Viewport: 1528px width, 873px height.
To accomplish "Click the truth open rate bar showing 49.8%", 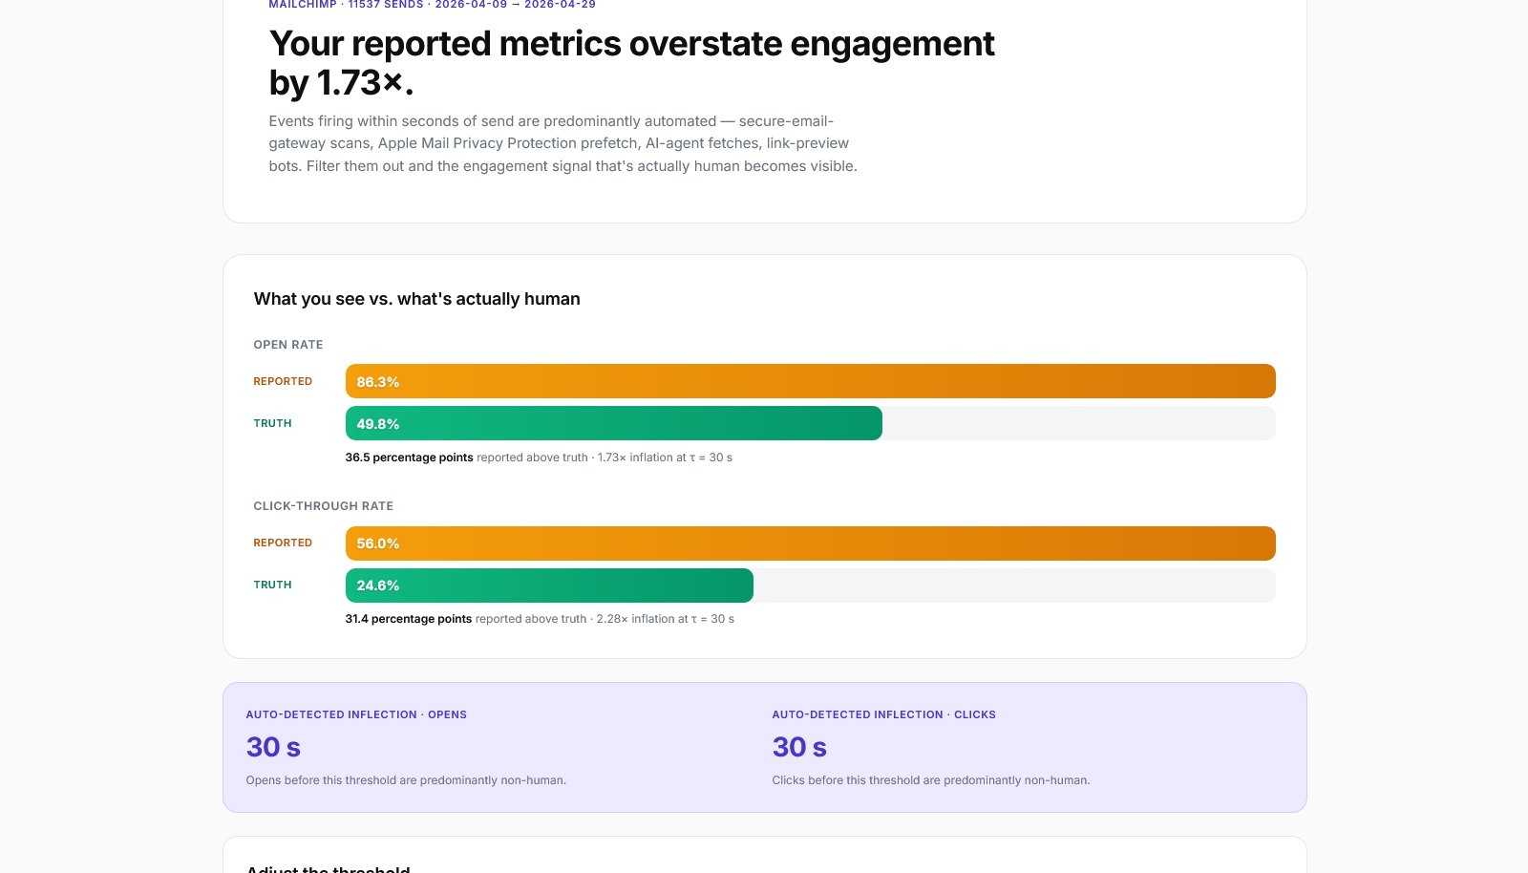I will pyautogui.click(x=613, y=422).
